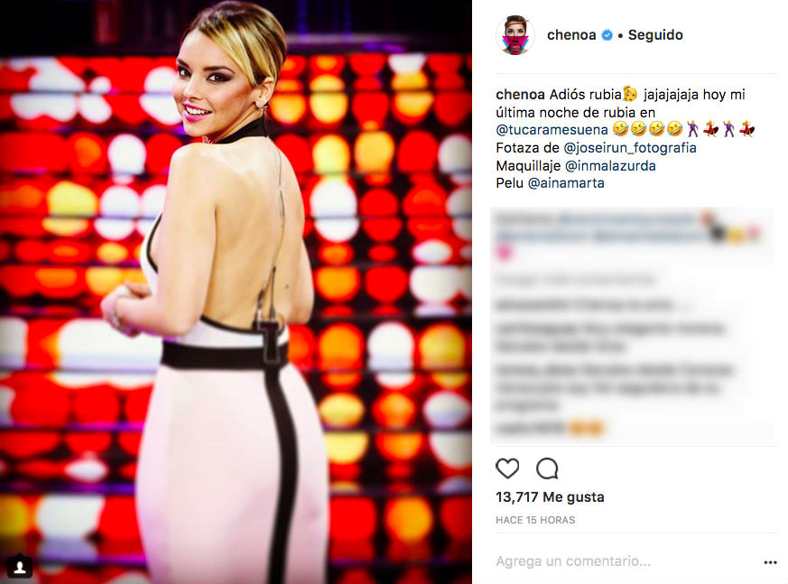Follow the @inmalazurda makeup mention
This screenshot has height=584, width=788.
(610, 165)
